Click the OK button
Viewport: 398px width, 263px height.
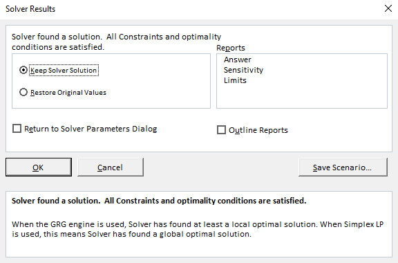(39, 167)
